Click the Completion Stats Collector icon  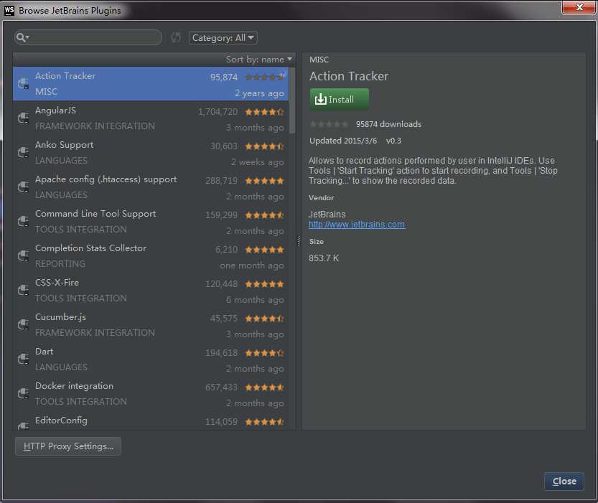point(23,255)
